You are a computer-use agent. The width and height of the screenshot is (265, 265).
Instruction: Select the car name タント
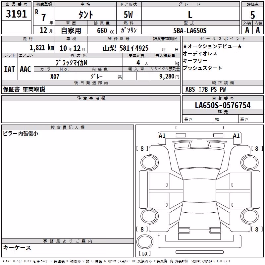(85, 15)
